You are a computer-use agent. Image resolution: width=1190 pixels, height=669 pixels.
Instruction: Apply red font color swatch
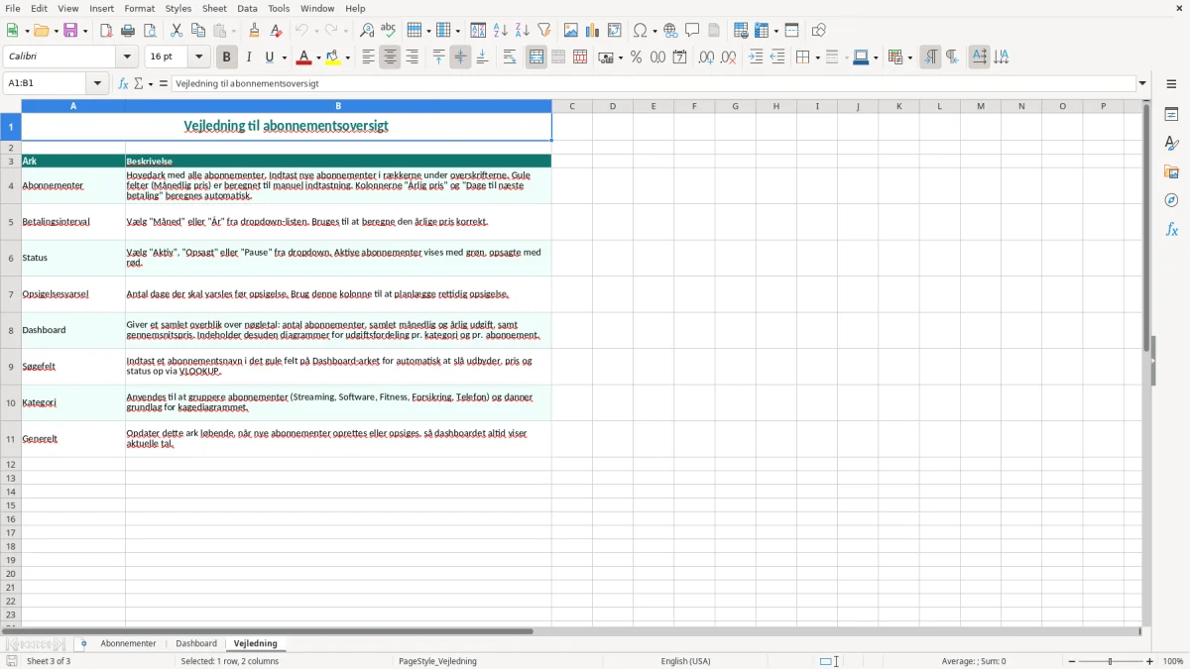(306, 57)
